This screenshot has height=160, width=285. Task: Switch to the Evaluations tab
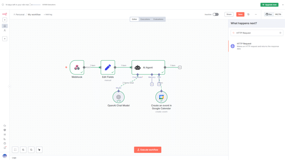158,19
